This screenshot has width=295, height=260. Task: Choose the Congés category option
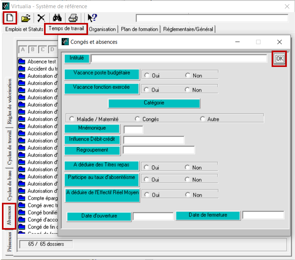click(137, 119)
